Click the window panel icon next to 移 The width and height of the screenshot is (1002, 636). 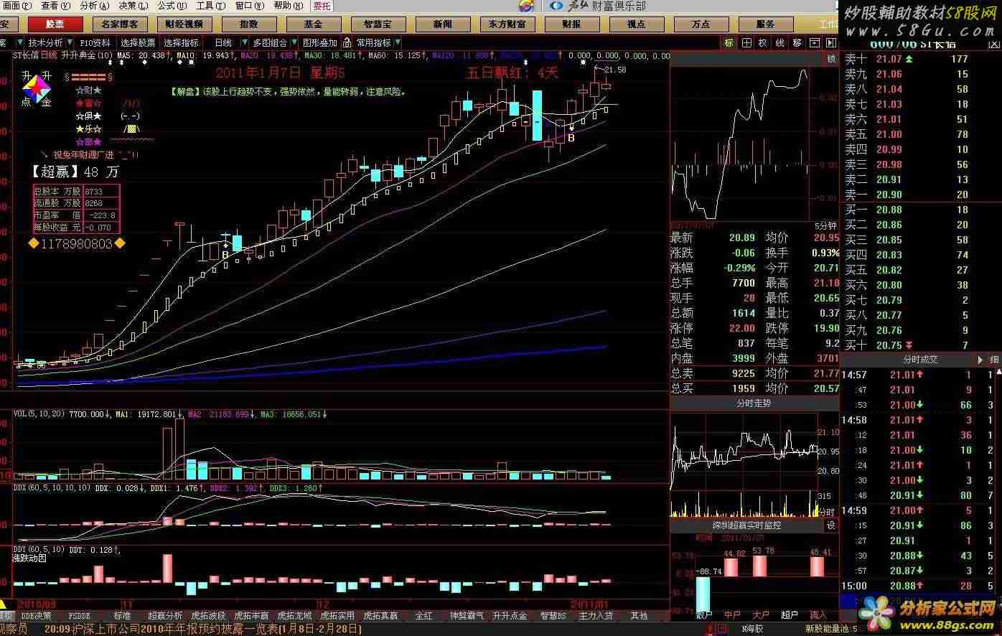pos(813,43)
